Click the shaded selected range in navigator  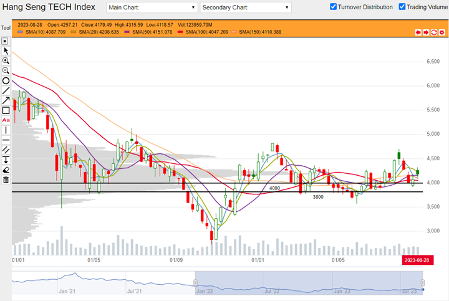click(309, 283)
